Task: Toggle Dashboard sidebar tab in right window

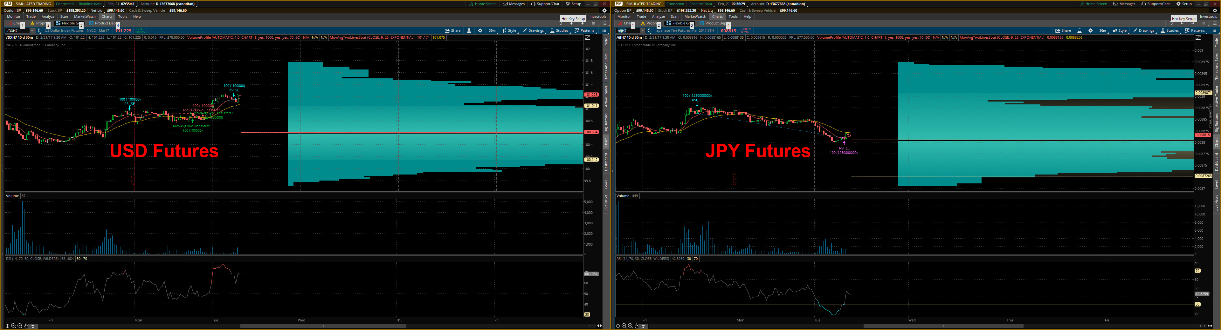Action: point(1217,162)
